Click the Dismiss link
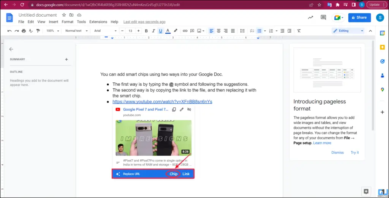 [338, 152]
